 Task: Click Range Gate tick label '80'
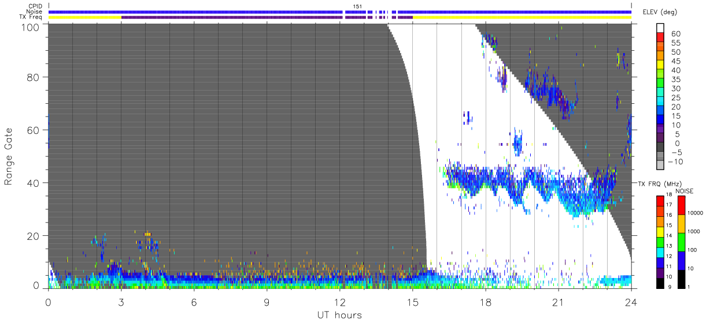coord(34,77)
